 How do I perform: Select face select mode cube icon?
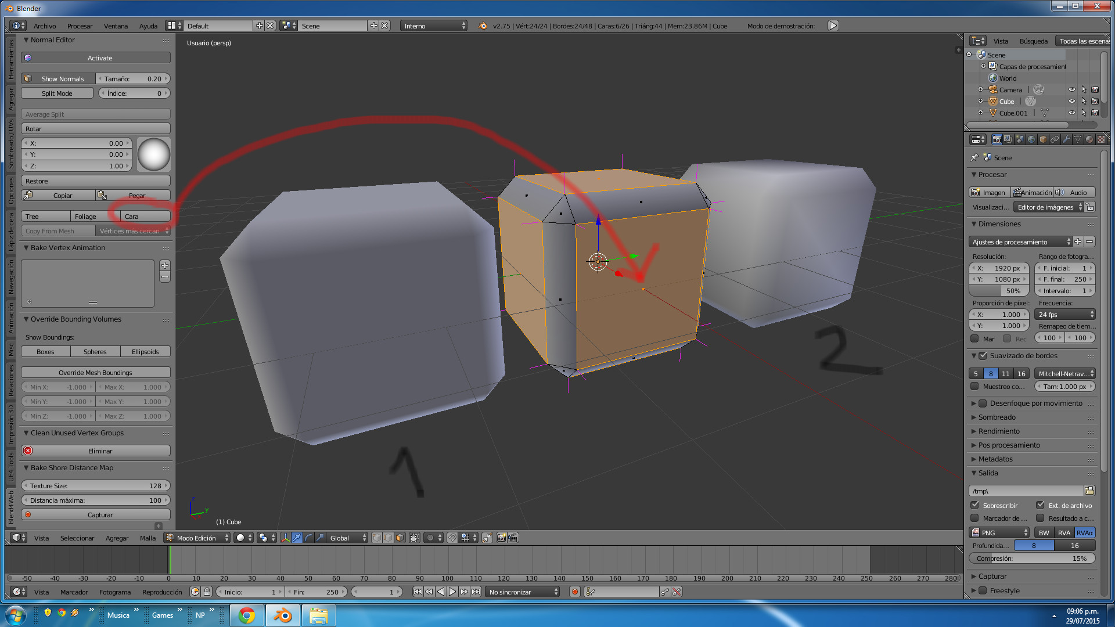(x=400, y=538)
